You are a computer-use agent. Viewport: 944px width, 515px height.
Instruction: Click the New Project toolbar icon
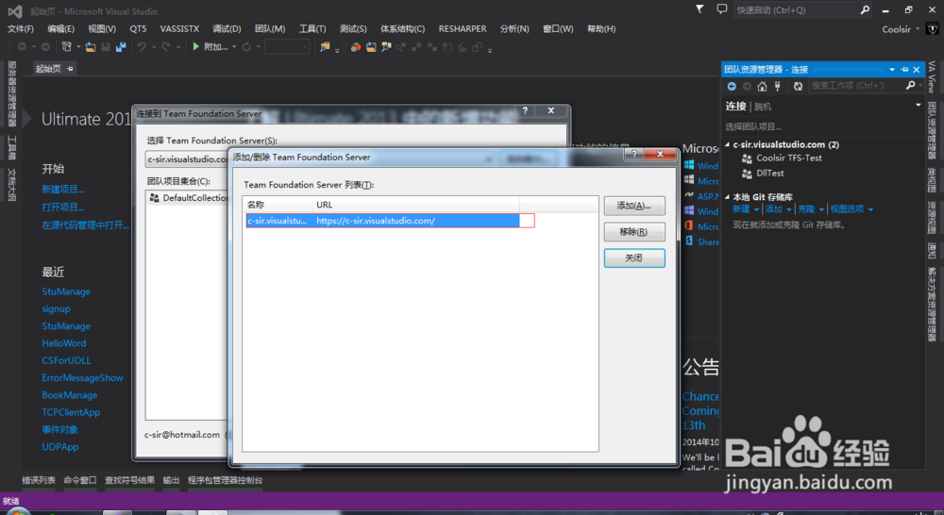pyautogui.click(x=67, y=46)
